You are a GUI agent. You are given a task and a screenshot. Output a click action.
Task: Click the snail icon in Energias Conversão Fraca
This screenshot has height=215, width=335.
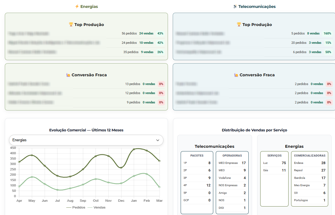(68, 75)
